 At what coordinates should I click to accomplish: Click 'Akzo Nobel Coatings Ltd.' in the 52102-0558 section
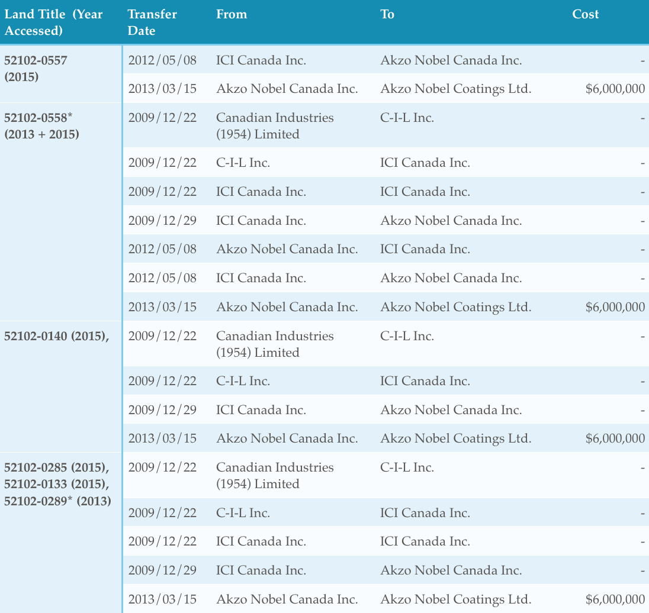click(456, 307)
